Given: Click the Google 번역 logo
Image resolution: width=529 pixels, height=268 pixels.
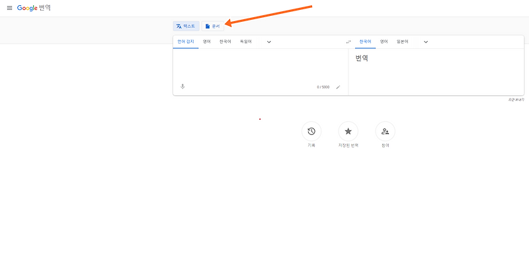Looking at the screenshot, I should (x=34, y=8).
